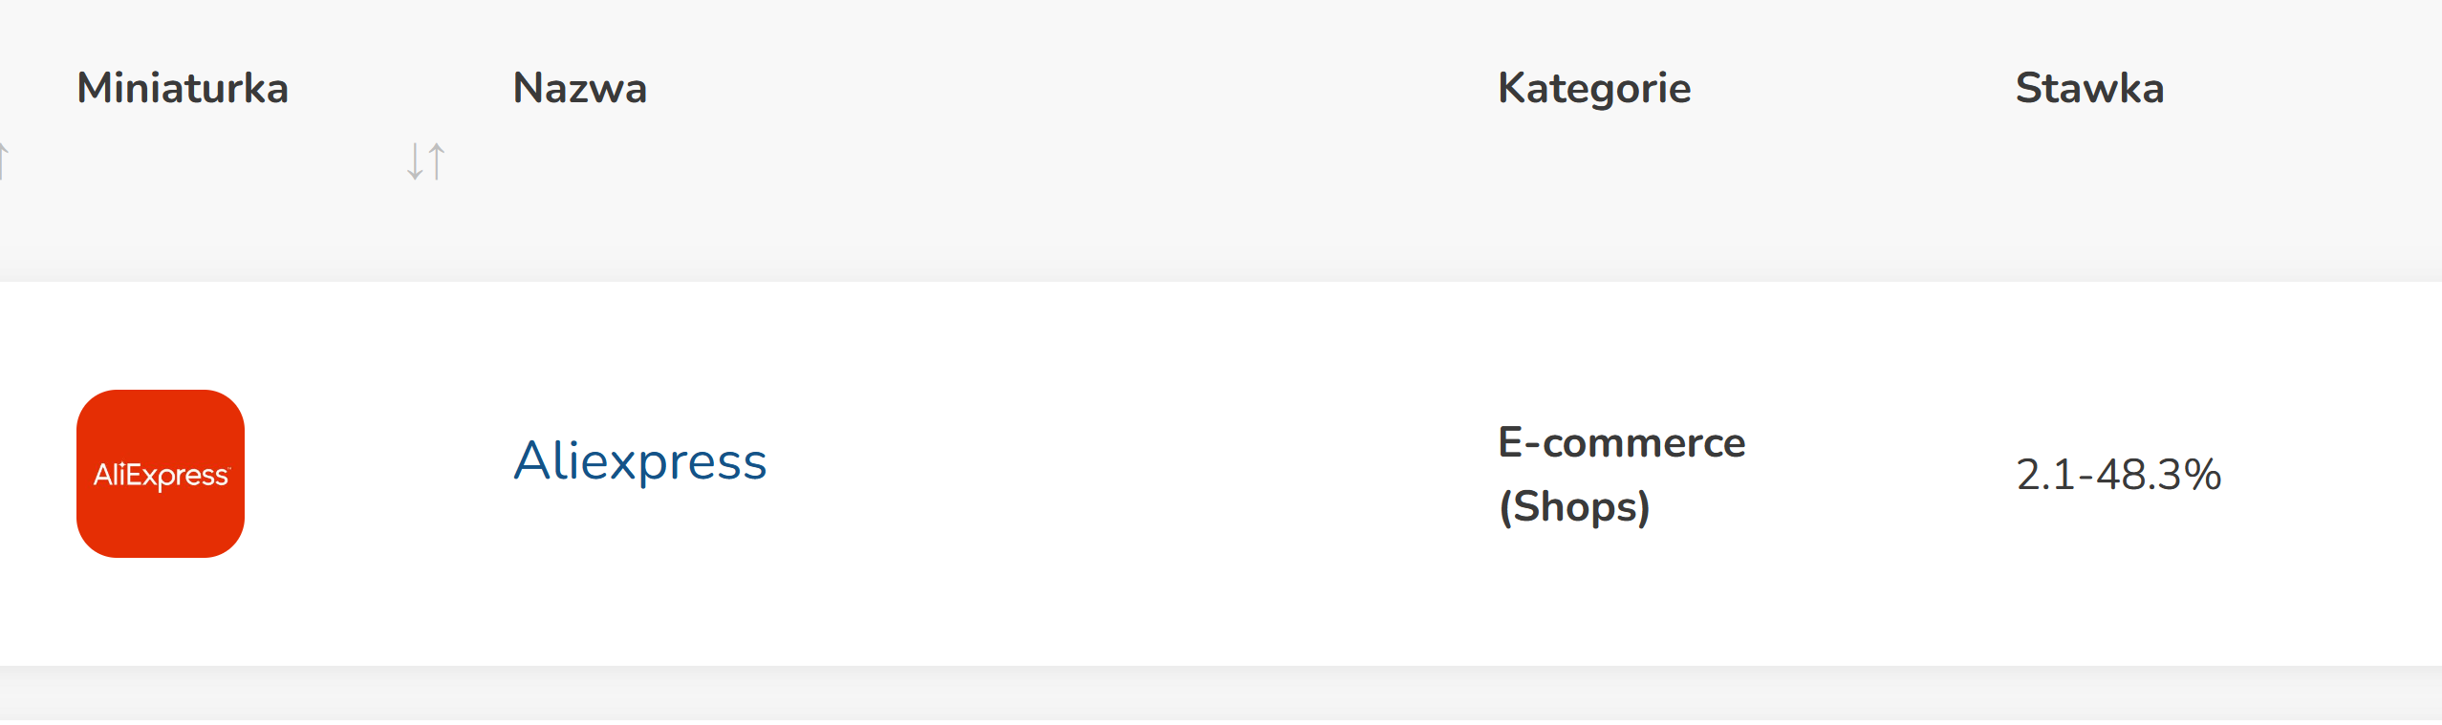Click the white AliExpress wordmark inside the logo

pyautogui.click(x=161, y=475)
